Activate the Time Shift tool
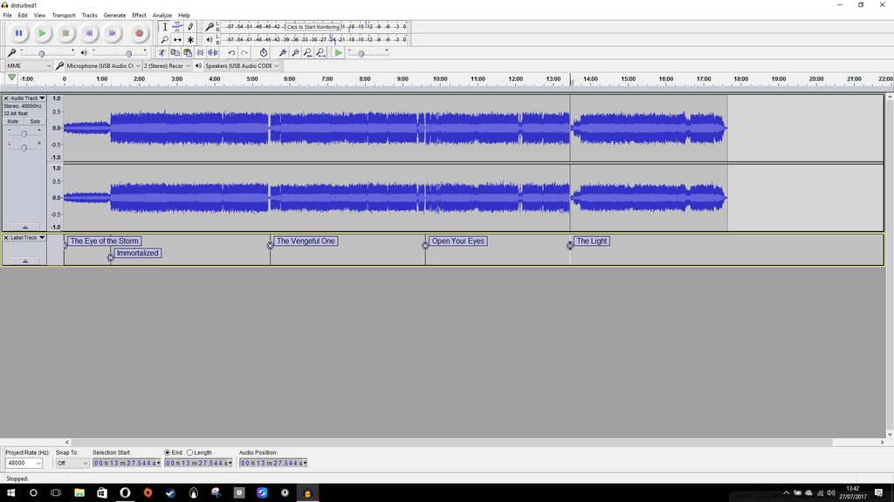Image resolution: width=894 pixels, height=502 pixels. (177, 41)
